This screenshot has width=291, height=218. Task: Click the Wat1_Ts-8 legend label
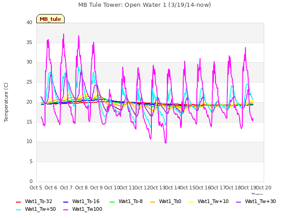click(130, 202)
